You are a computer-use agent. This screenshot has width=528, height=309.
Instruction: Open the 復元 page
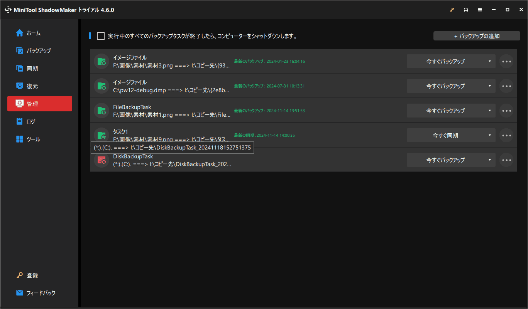tap(40, 86)
